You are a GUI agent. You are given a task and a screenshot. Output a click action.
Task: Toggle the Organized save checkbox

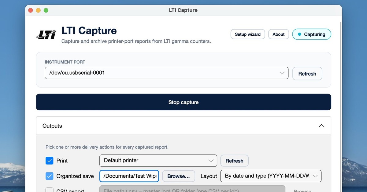(x=49, y=176)
